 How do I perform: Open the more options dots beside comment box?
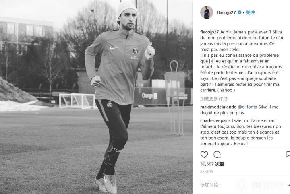coord(289,185)
